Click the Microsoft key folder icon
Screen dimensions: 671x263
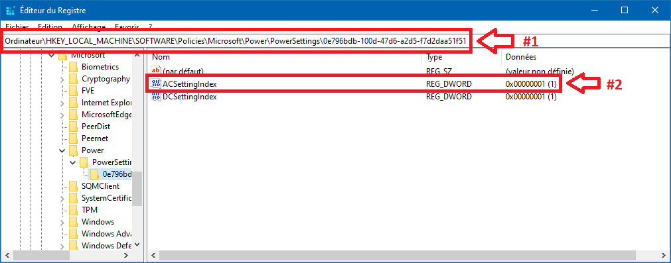[63, 56]
